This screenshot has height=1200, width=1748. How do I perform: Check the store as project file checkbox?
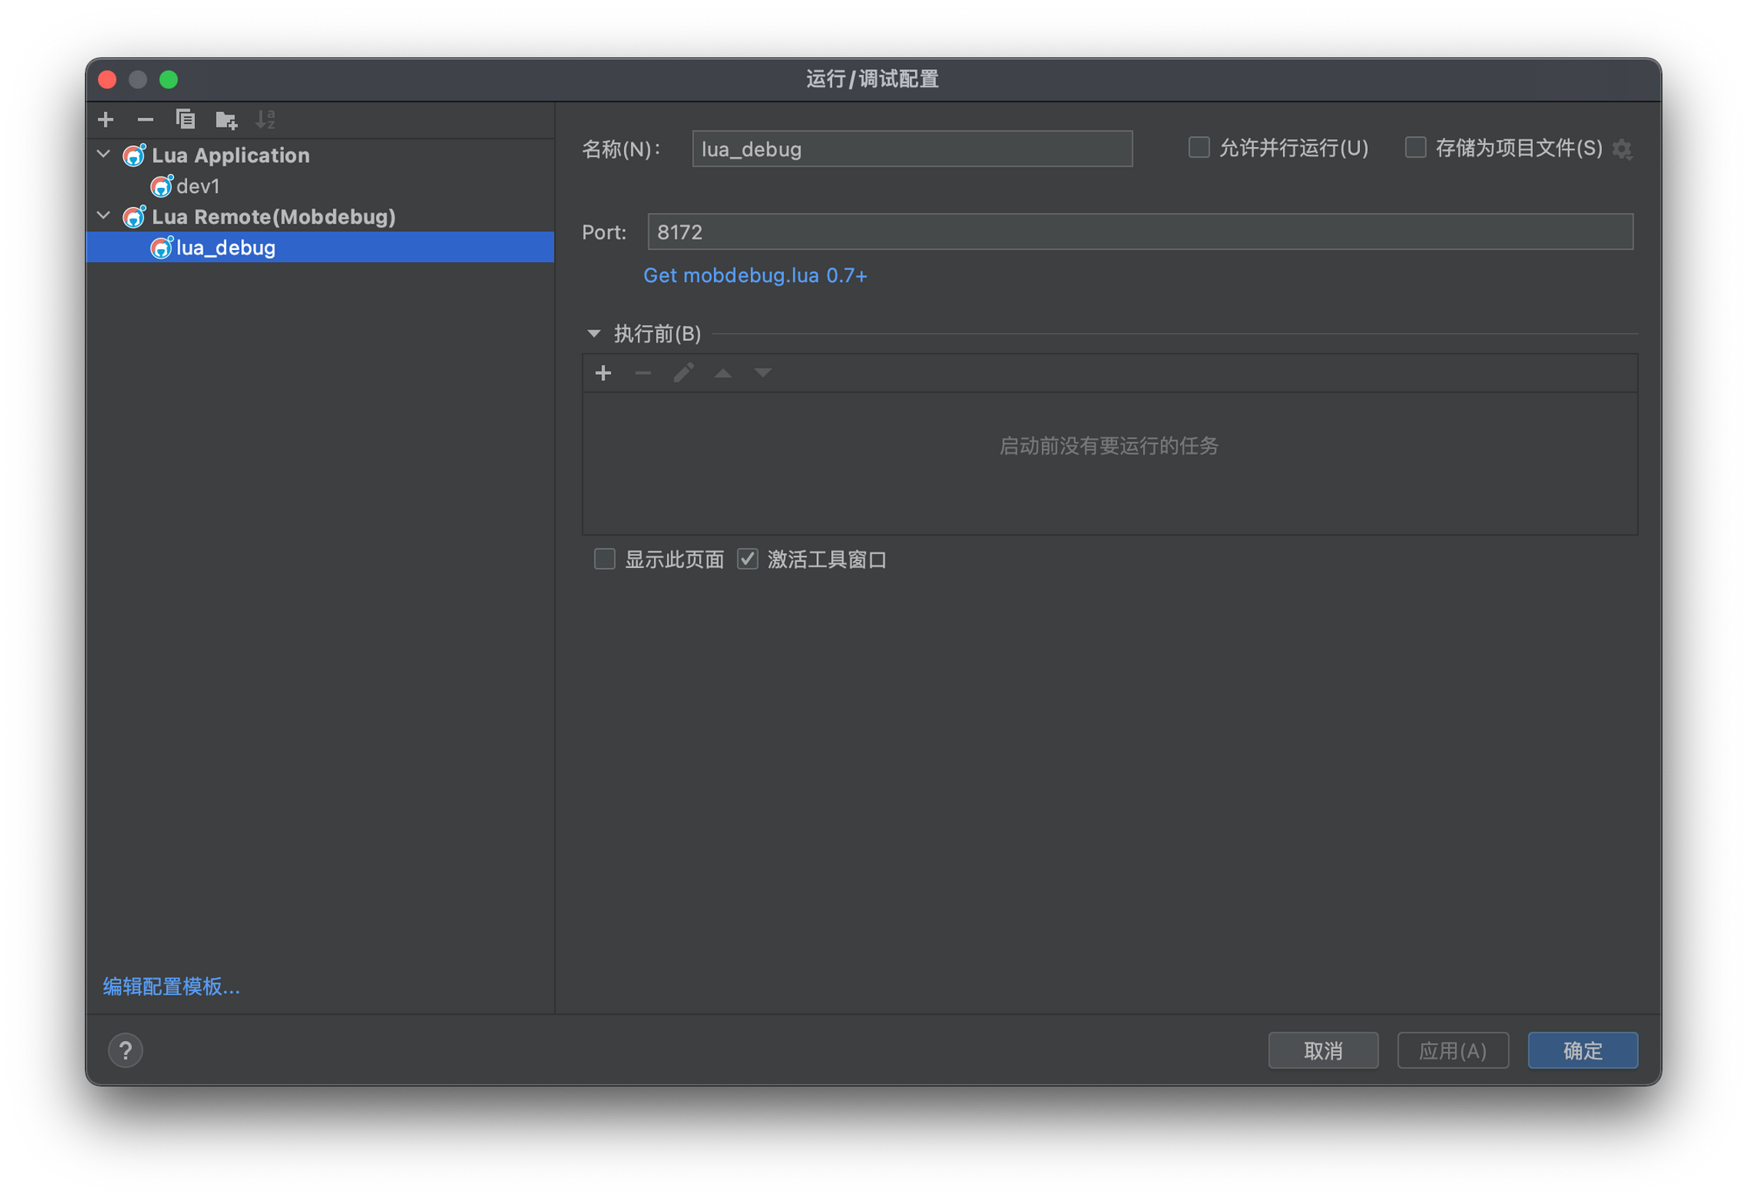1415,148
